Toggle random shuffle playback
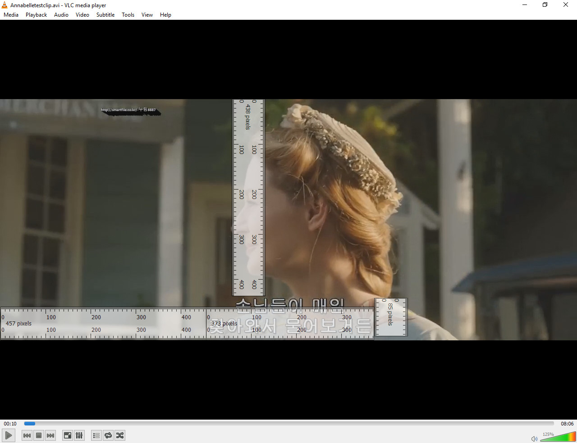Screen dimensions: 577x443 [120, 435]
